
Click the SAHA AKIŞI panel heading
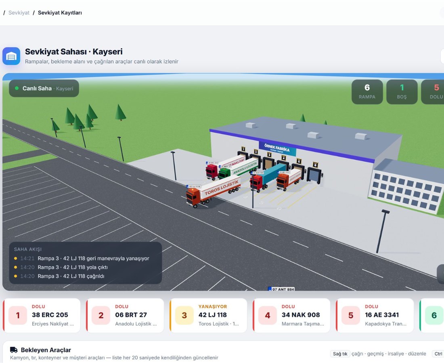[x=28, y=249]
